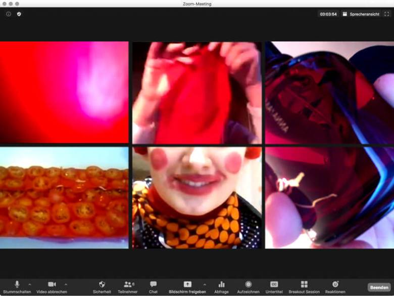Screen dimensions: 394x296
Task: Turn off camera with Video abbrechen
Action: point(52,287)
